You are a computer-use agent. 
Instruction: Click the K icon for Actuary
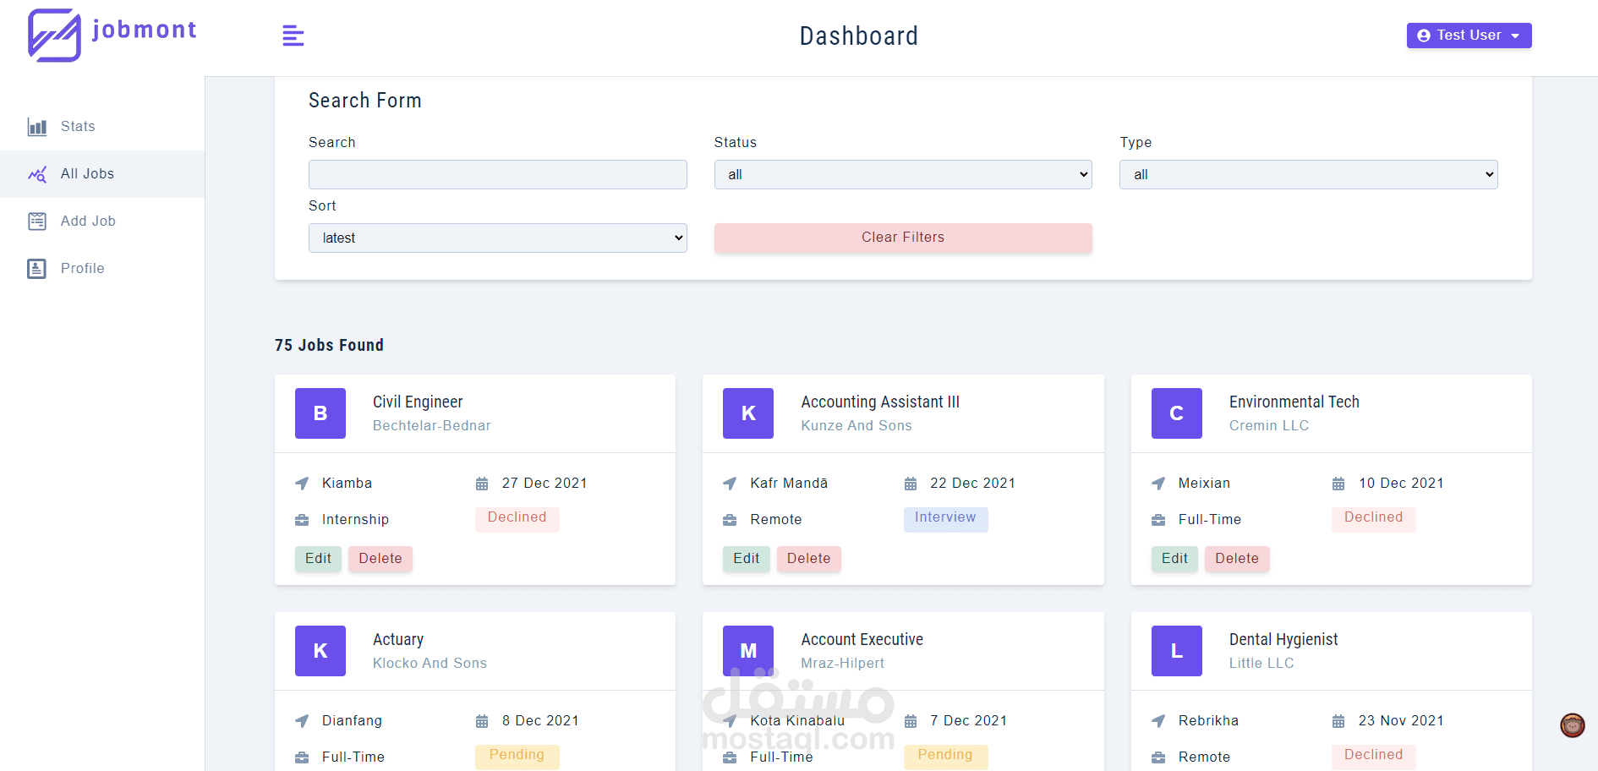click(x=320, y=651)
